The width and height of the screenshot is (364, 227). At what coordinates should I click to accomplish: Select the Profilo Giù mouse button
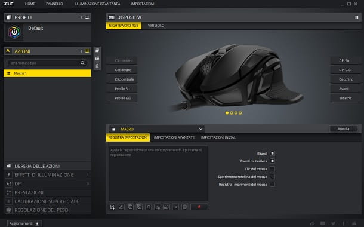pos(122,98)
